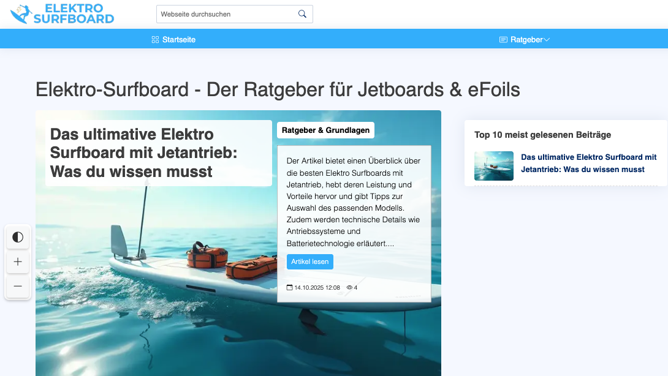Open the Ratgeber navigation menu
This screenshot has height=376, width=668.
click(x=525, y=39)
